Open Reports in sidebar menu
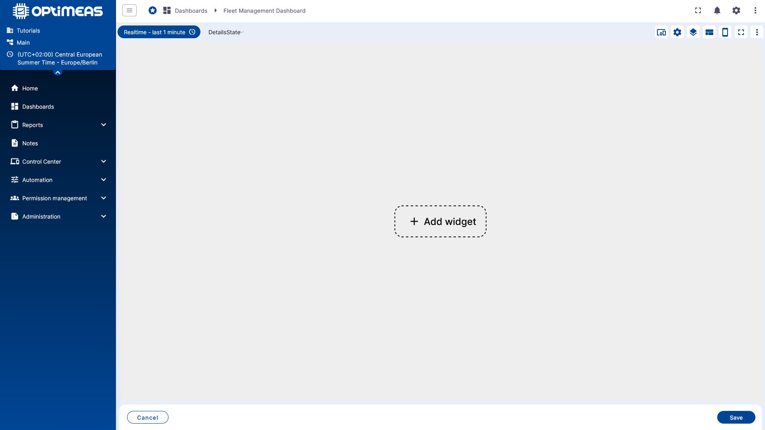This screenshot has height=430, width=765. point(58,125)
